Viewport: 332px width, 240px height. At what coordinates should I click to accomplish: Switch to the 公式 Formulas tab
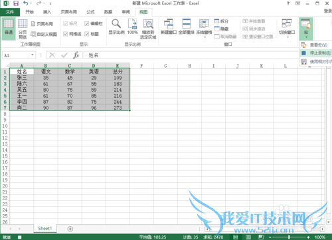pos(90,12)
